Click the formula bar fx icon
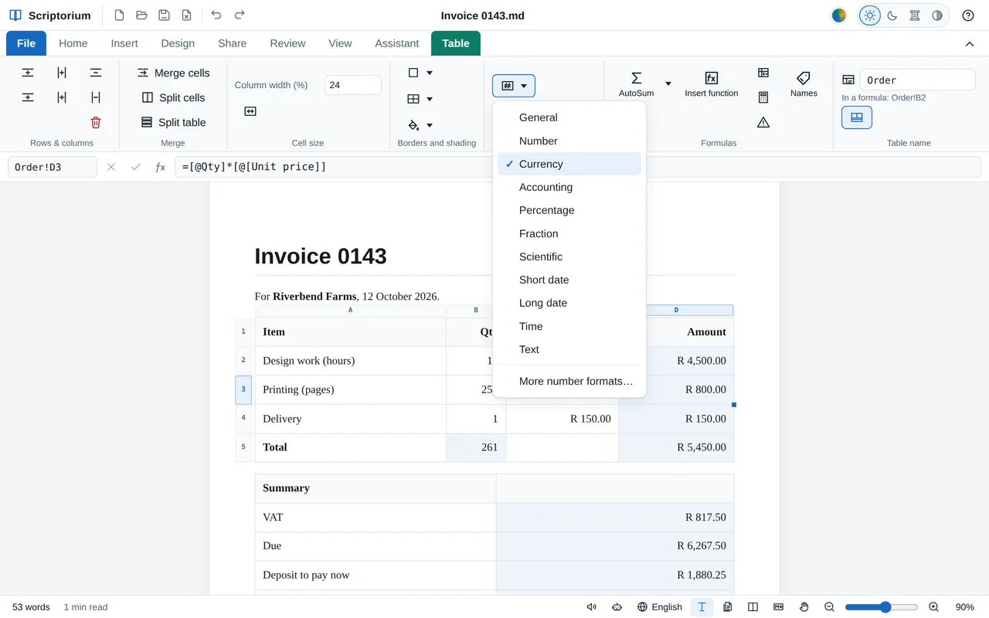 tap(160, 167)
